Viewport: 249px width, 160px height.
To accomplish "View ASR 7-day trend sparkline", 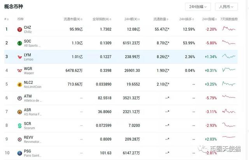I will 229,111.
